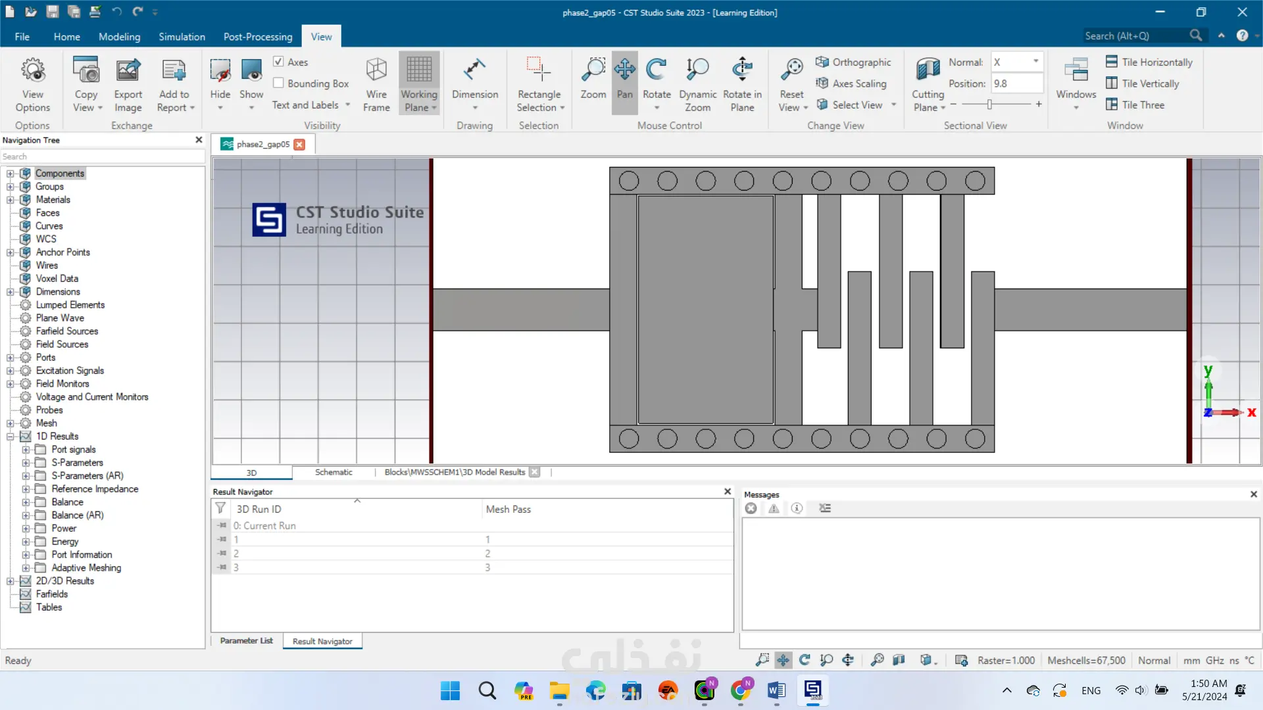1263x710 pixels.
Task: Switch to the Post-Processing ribbon tab
Action: [258, 37]
